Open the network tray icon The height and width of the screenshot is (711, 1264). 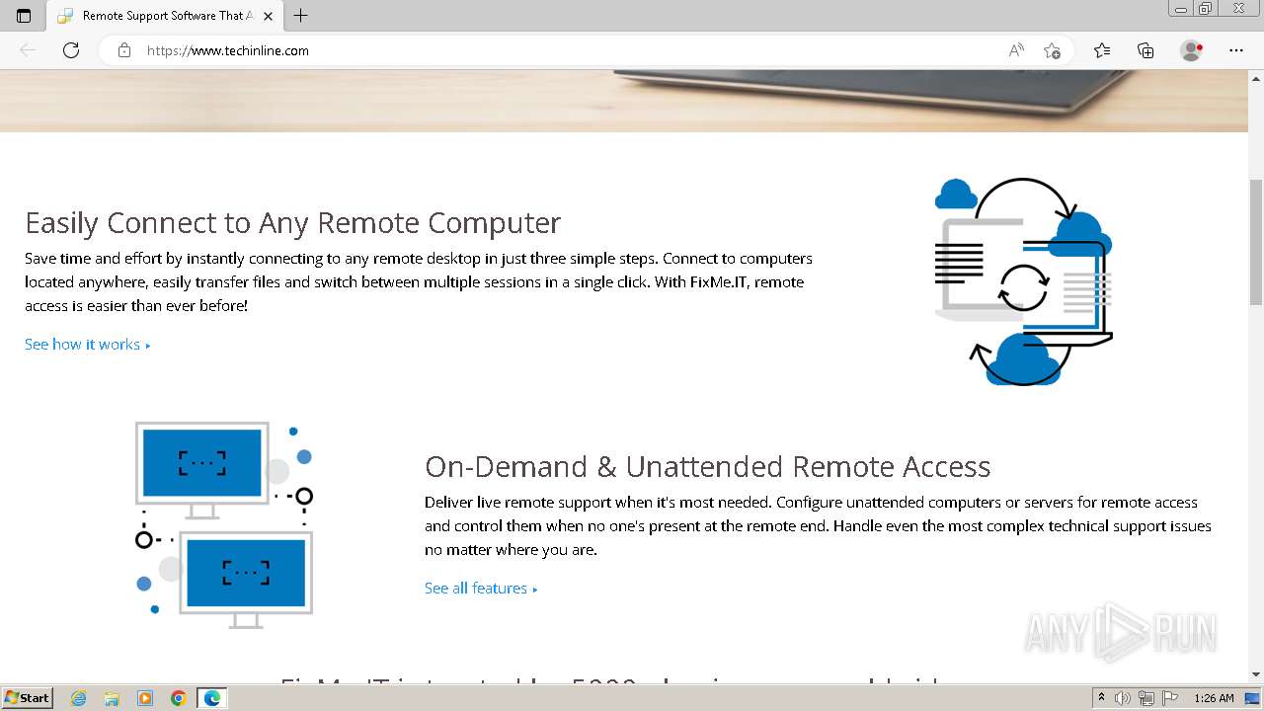point(1146,698)
